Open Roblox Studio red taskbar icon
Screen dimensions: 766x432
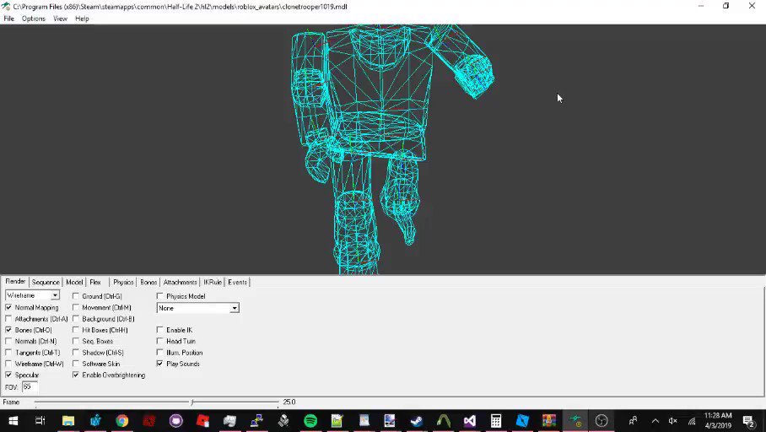pyautogui.click(x=202, y=420)
